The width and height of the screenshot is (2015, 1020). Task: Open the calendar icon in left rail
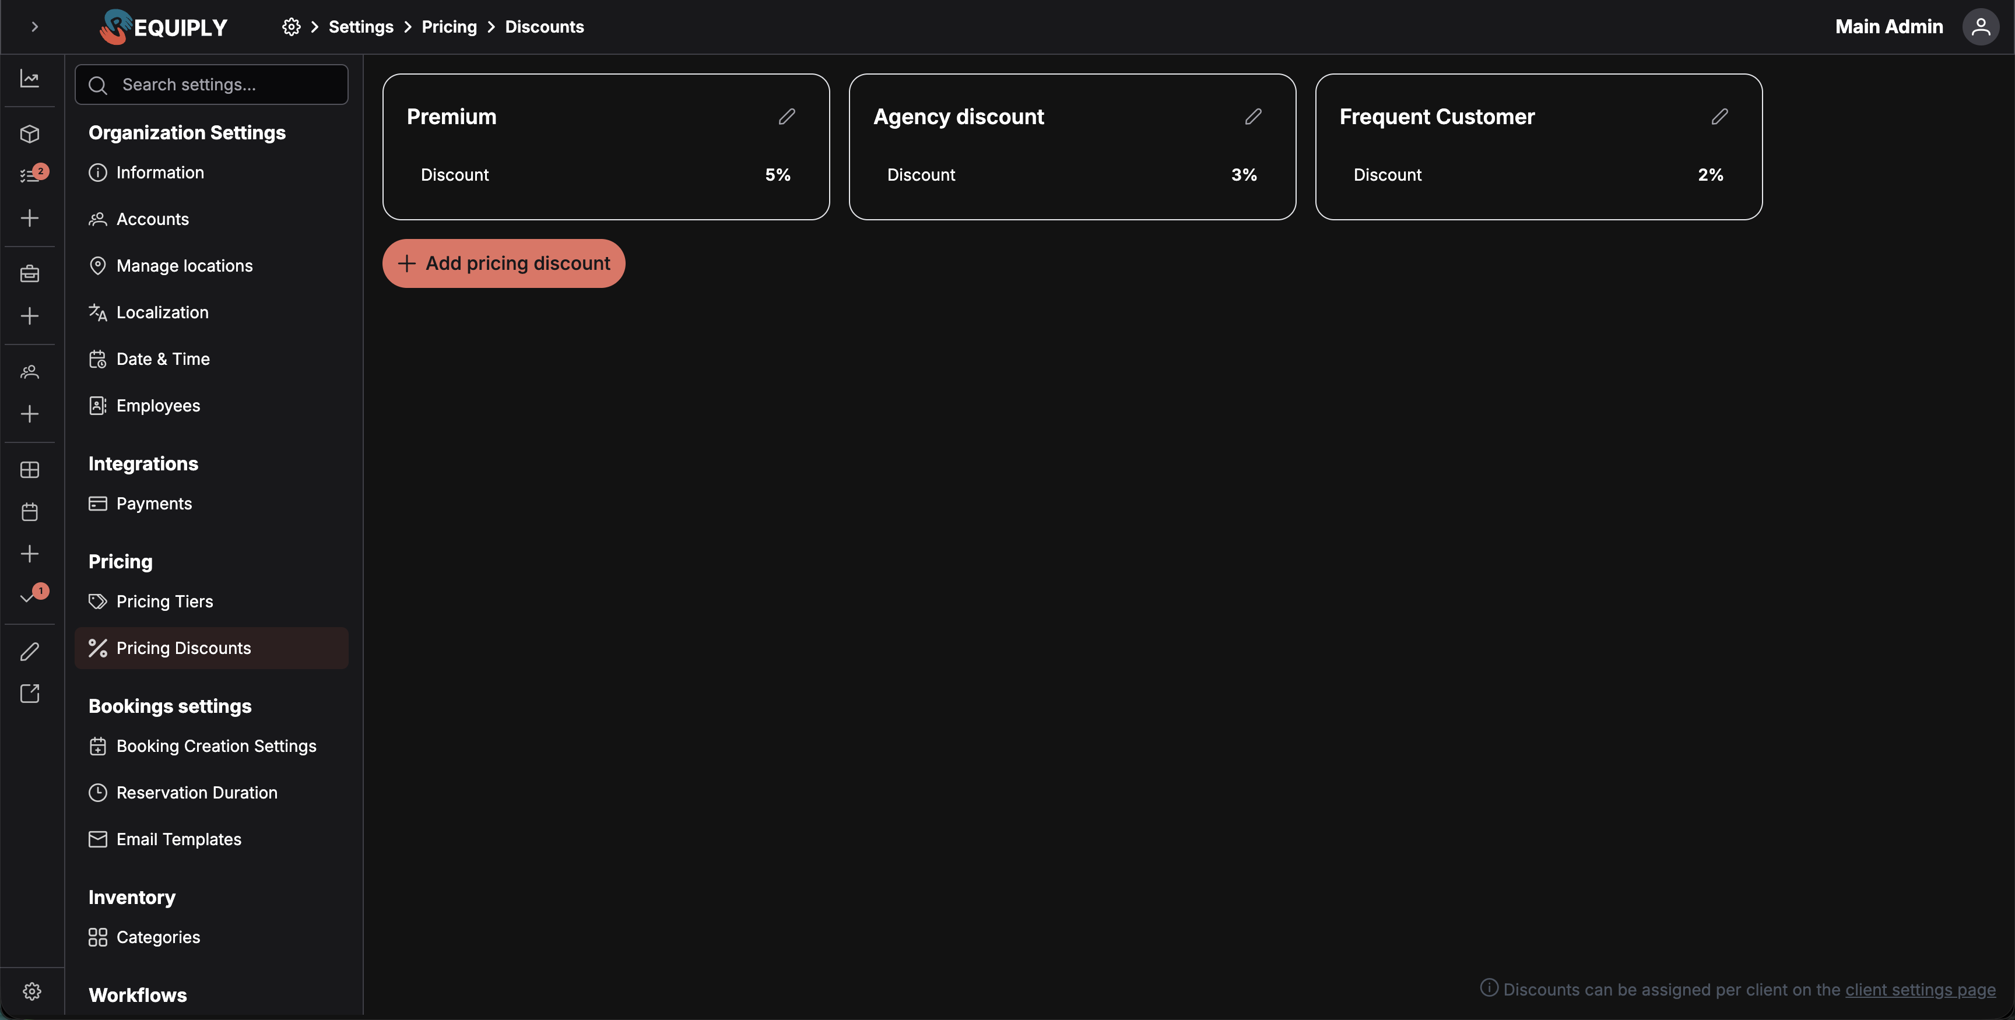(30, 512)
